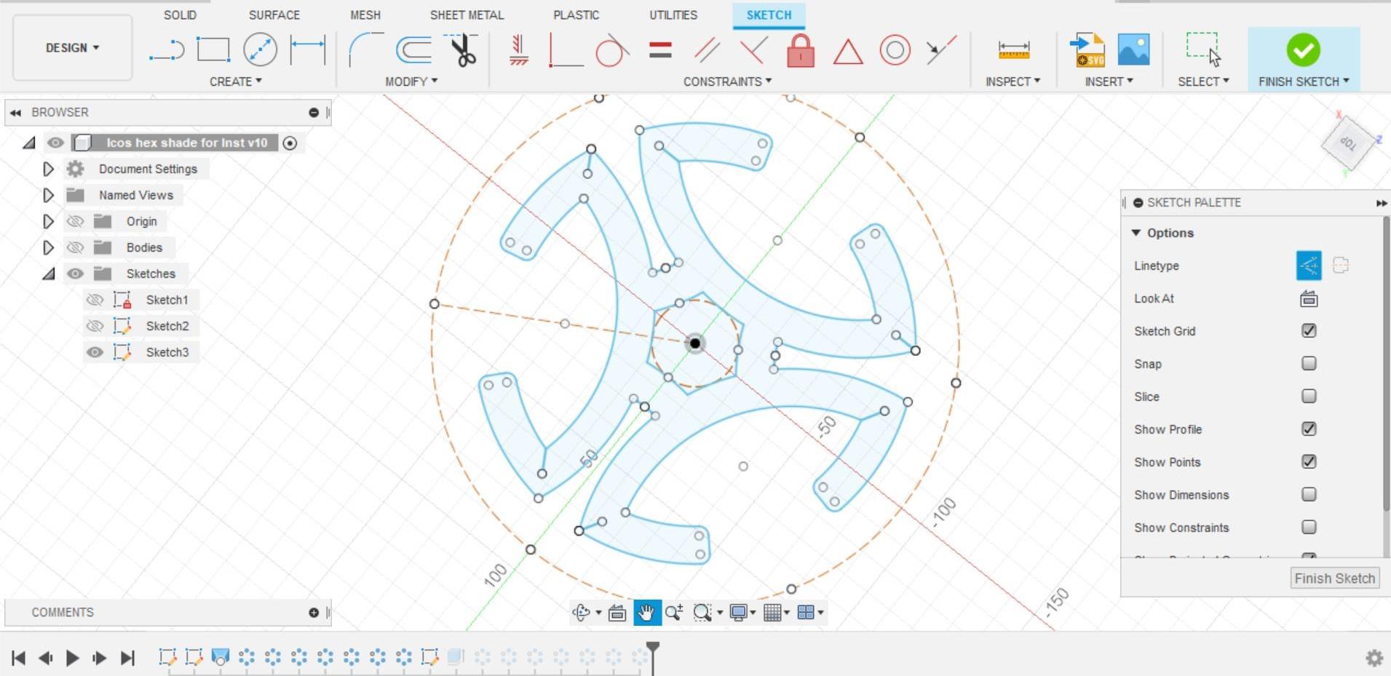The image size is (1391, 676).
Task: Hide Sketch3 via its eye icon
Action: pos(95,352)
